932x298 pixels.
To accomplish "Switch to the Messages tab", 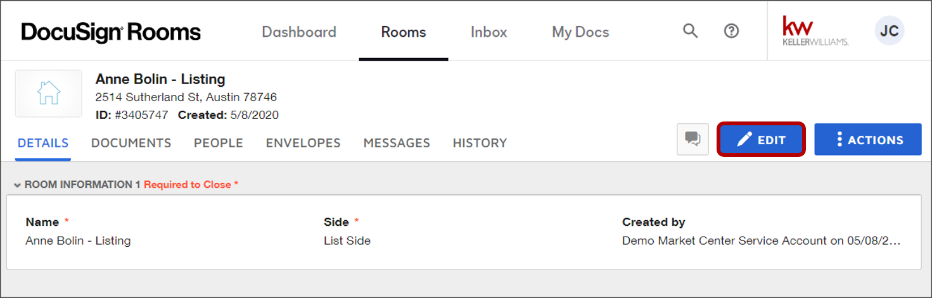I will point(397,143).
